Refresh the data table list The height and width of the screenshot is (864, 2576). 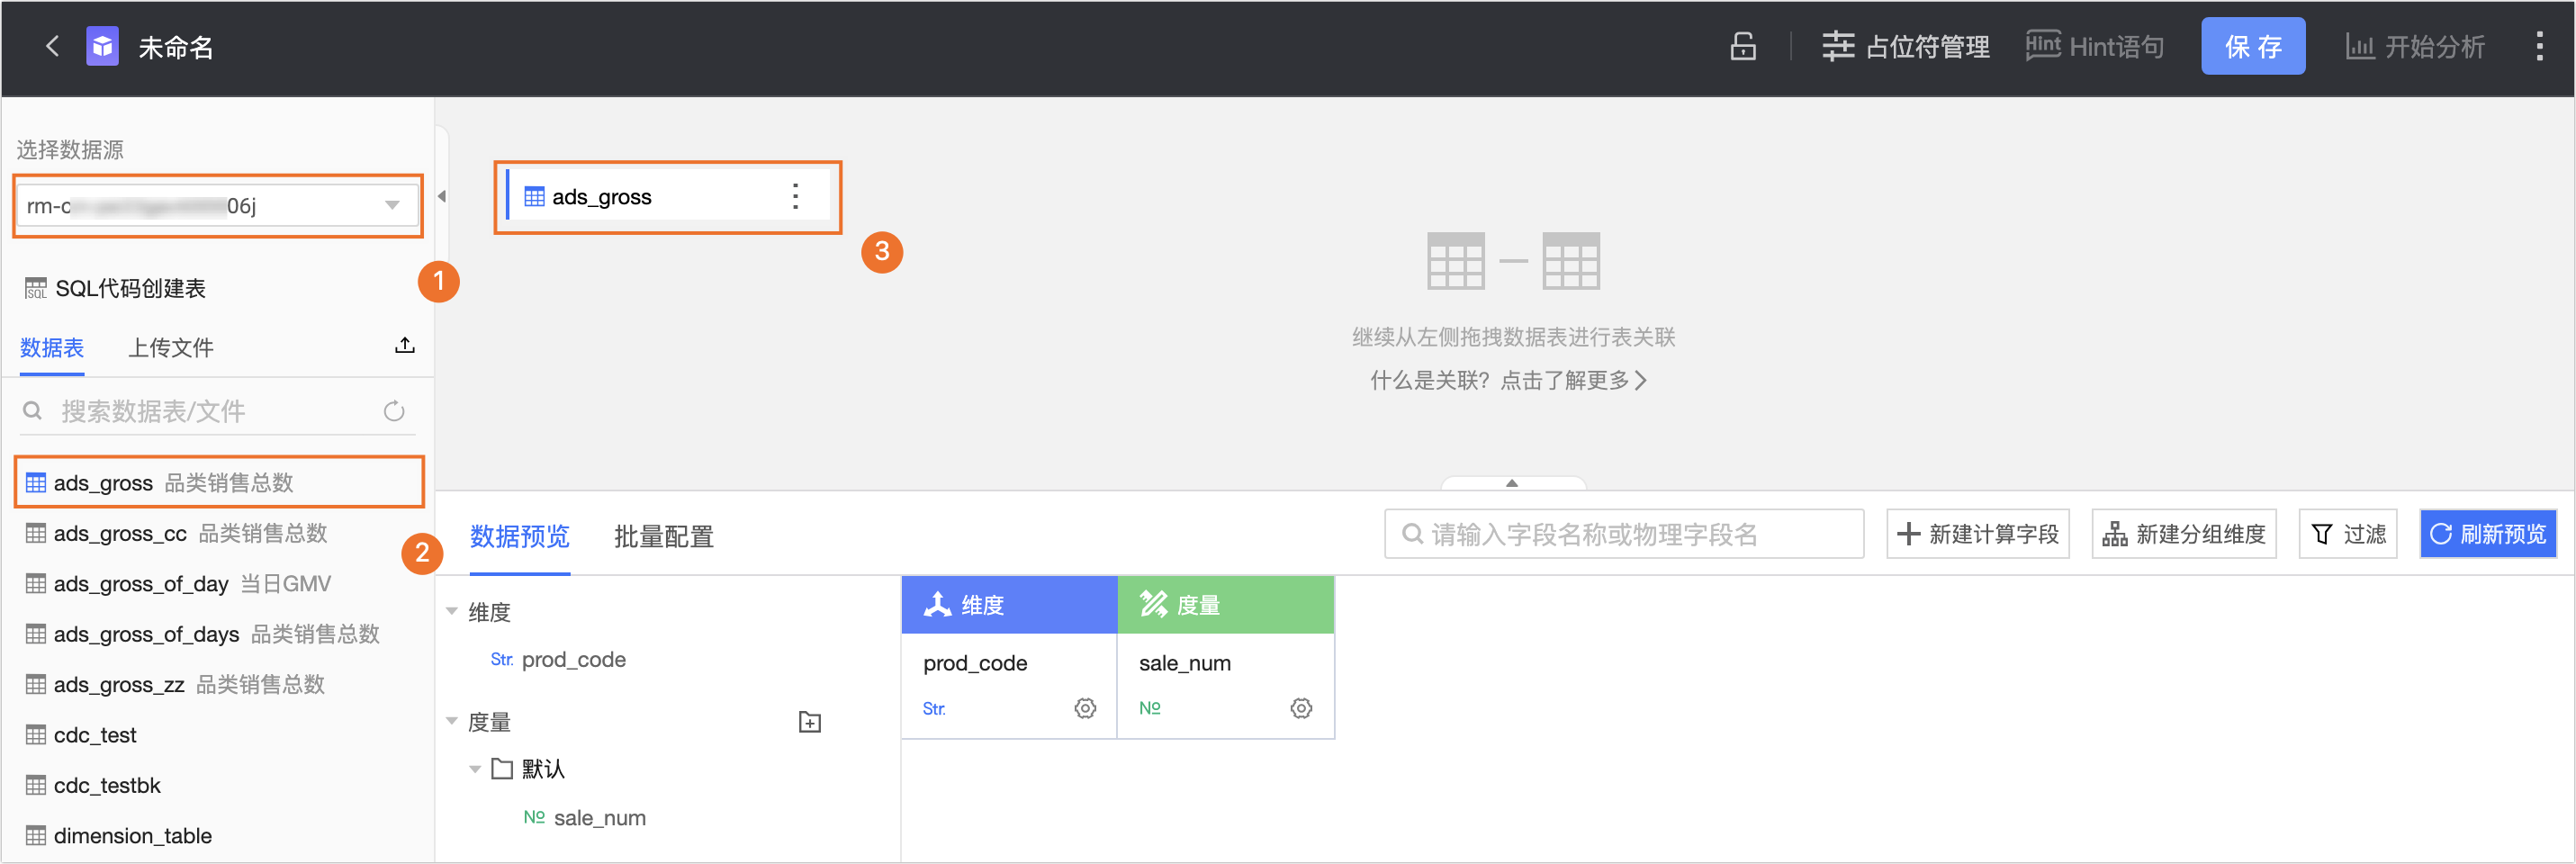393,410
